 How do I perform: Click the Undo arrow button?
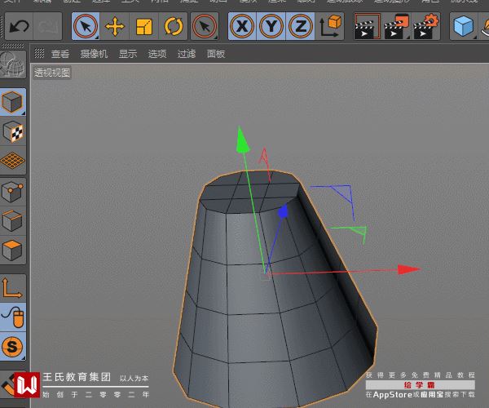(x=19, y=26)
